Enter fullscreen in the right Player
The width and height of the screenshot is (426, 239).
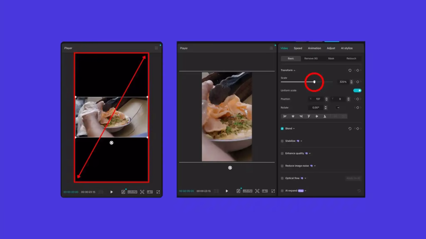coord(273,191)
